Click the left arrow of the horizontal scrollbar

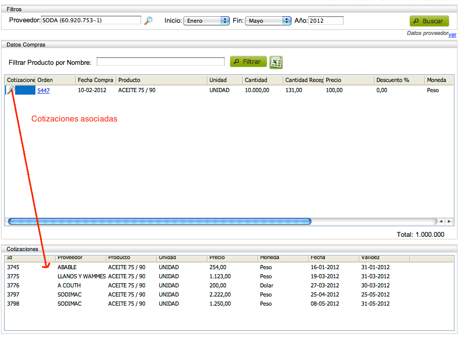click(x=441, y=221)
